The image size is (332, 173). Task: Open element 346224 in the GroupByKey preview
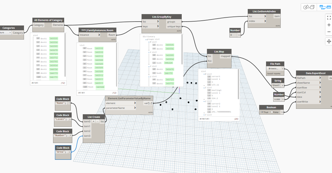click(x=169, y=63)
